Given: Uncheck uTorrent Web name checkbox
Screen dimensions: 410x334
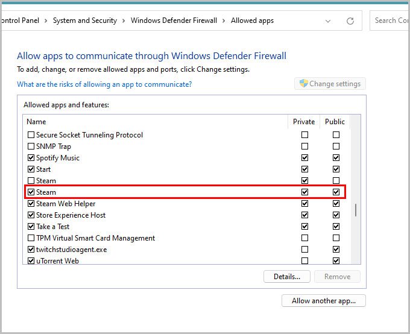Looking at the screenshot, I should pyautogui.click(x=31, y=261).
